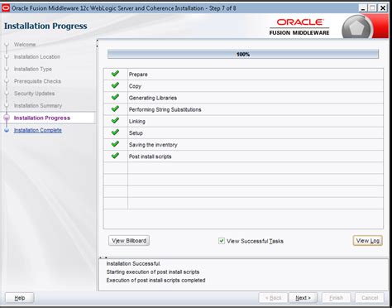Click the Oracle icon in the title bar
The image size is (392, 308).
pyautogui.click(x=6, y=8)
